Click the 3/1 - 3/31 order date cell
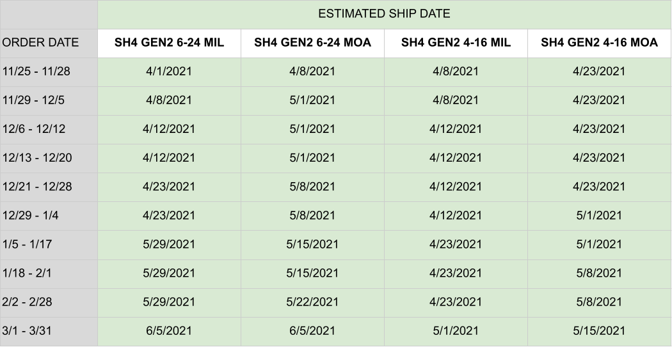This screenshot has height=347, width=672. (x=49, y=331)
